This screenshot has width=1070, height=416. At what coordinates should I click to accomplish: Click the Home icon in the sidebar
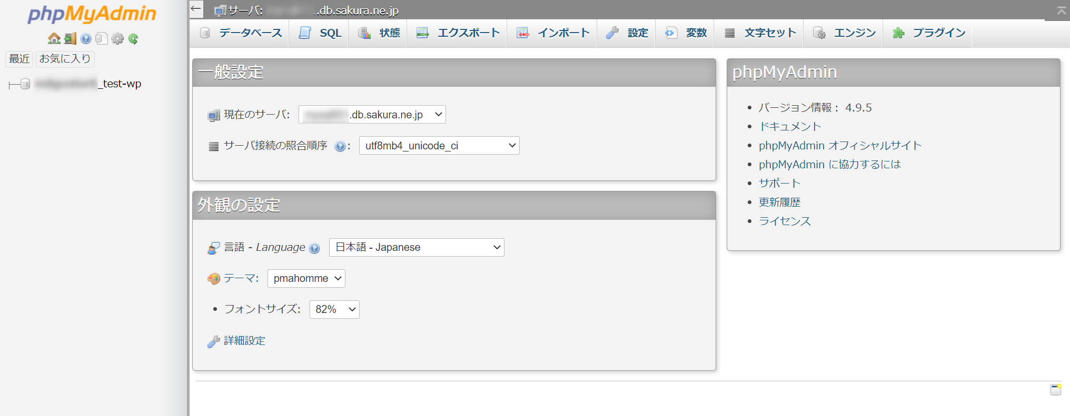[54, 38]
